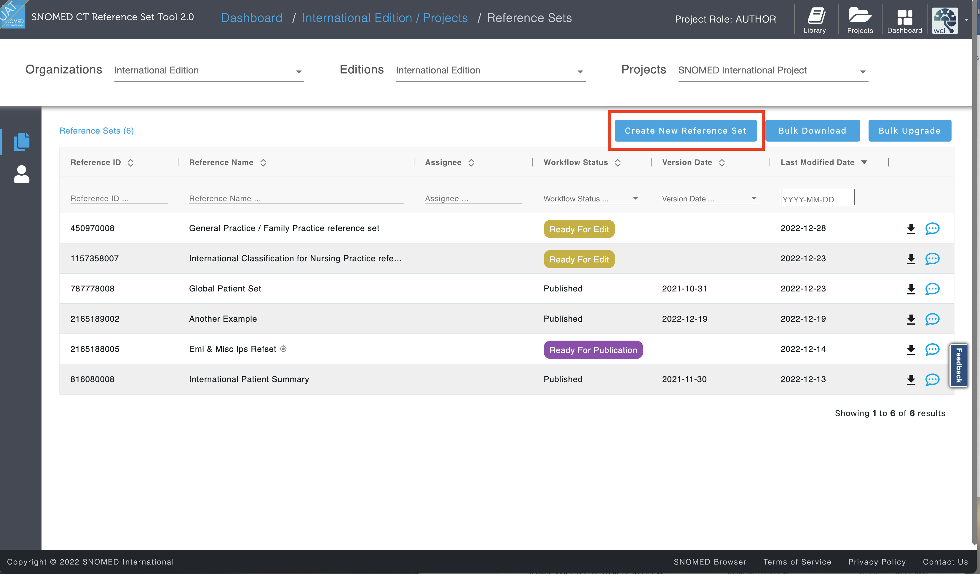This screenshot has height=574, width=980.
Task: Open the Organizations dropdown
Action: (x=209, y=71)
